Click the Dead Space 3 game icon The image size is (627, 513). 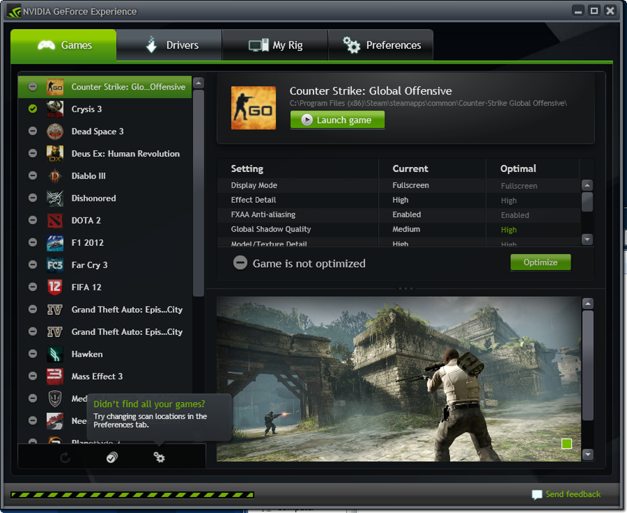click(x=55, y=131)
